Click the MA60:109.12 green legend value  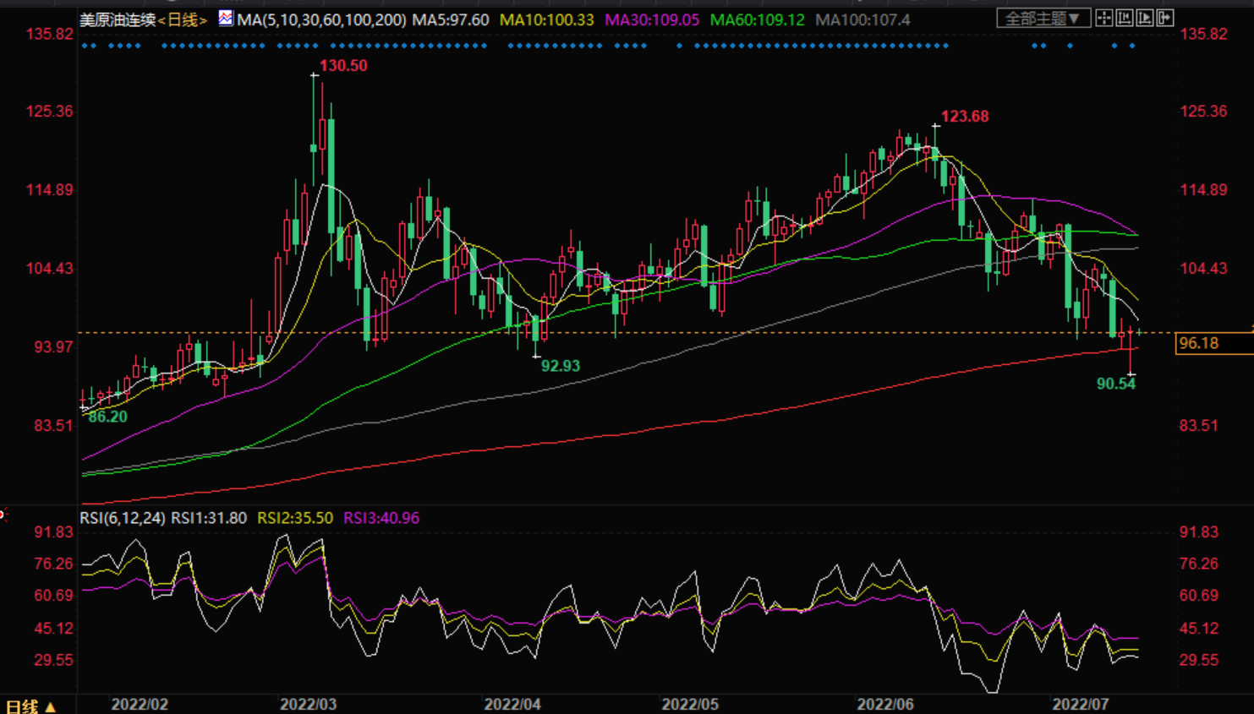[x=757, y=19]
